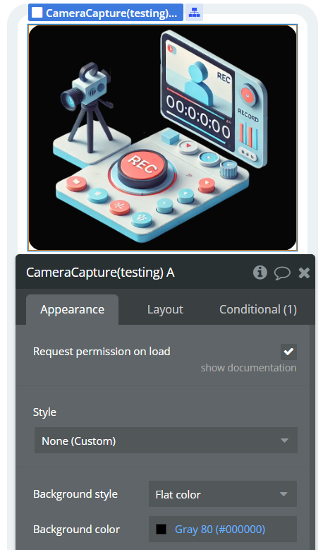323x550 pixels.
Task: Click the black background color swatch
Action: coord(161,529)
